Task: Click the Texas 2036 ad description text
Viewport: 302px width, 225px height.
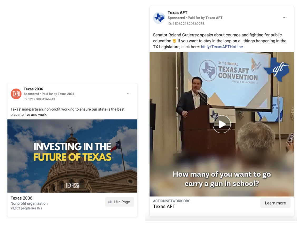Action: click(x=67, y=112)
